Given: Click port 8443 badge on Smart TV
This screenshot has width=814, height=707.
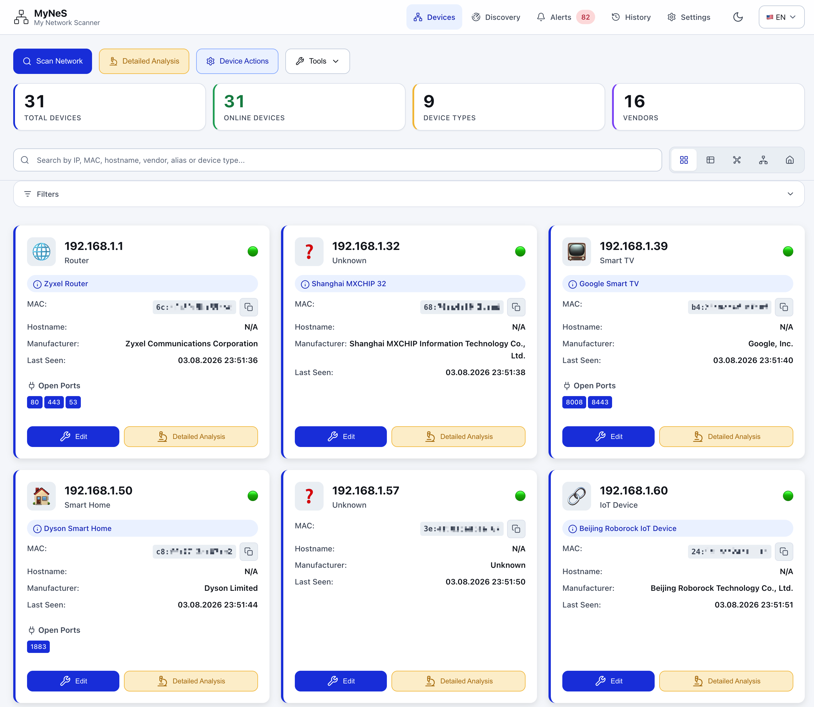Looking at the screenshot, I should point(600,402).
